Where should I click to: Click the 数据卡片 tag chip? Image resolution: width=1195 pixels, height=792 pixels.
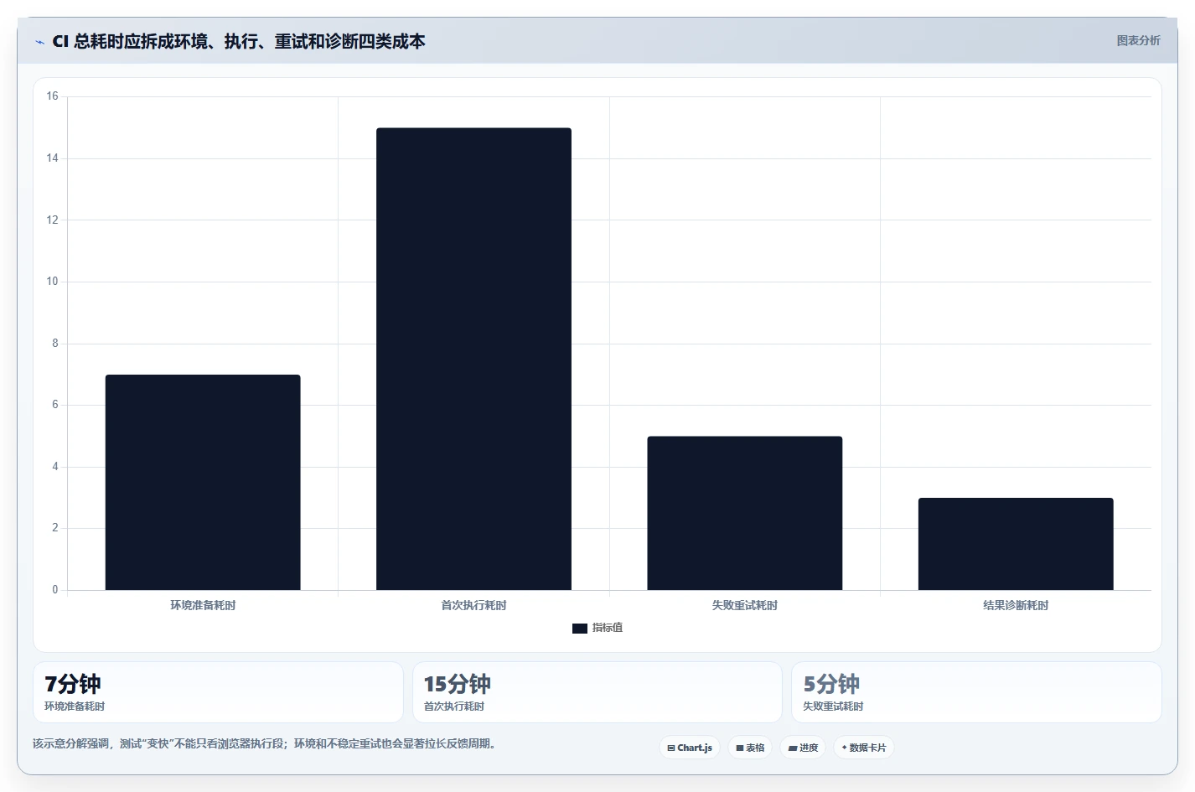click(864, 748)
